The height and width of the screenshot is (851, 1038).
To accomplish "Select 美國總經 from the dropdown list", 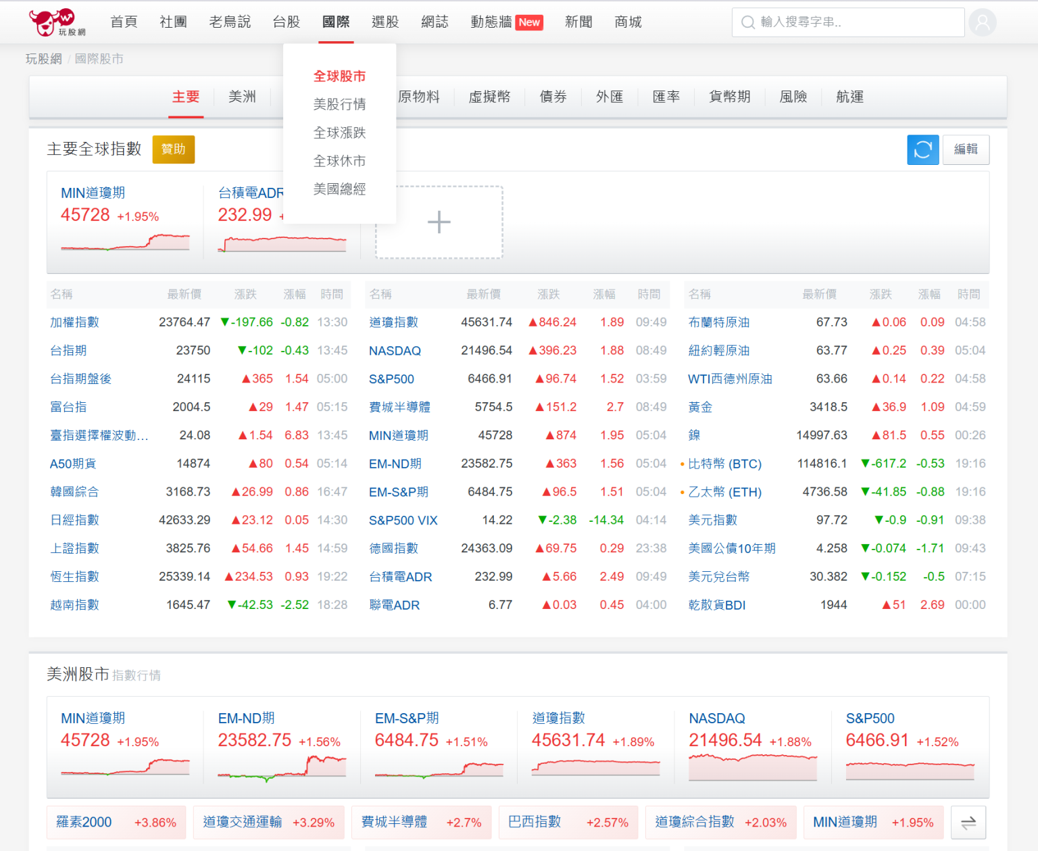I will (339, 189).
